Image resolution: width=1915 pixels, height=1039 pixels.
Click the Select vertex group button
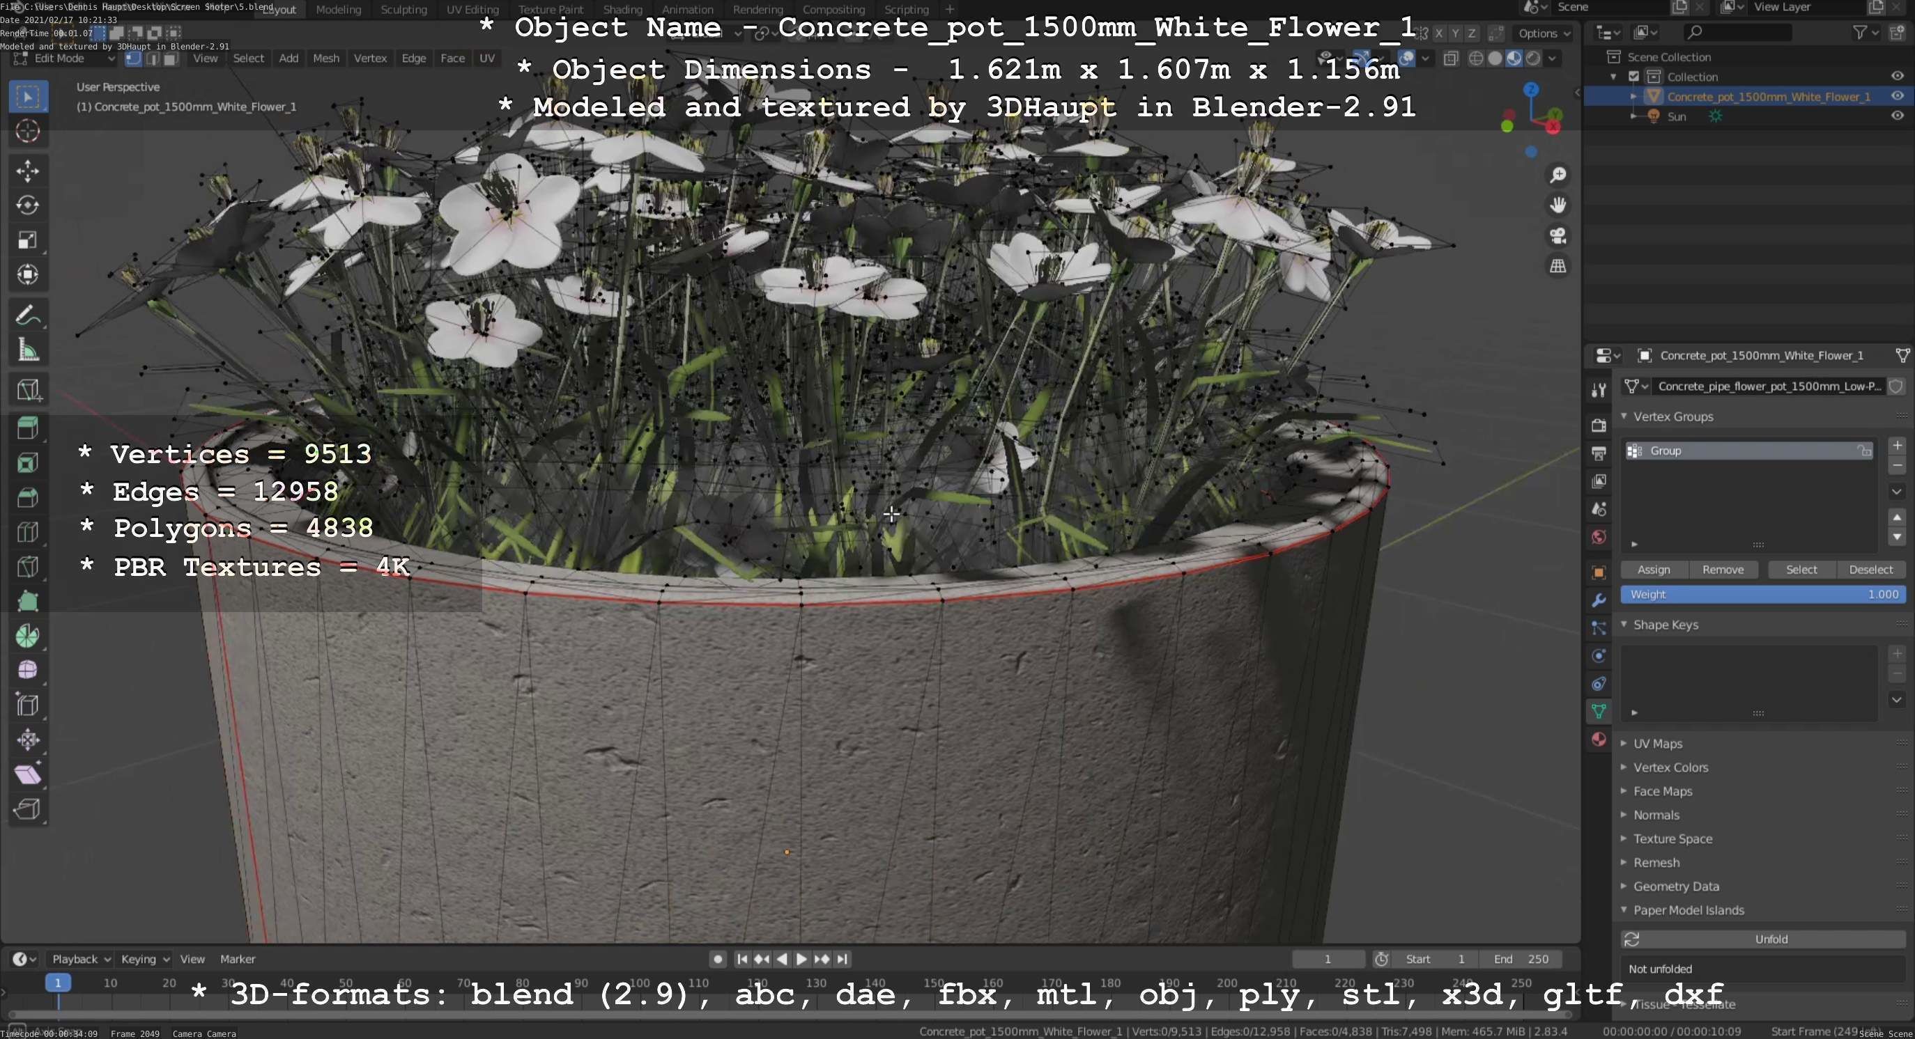coord(1801,570)
